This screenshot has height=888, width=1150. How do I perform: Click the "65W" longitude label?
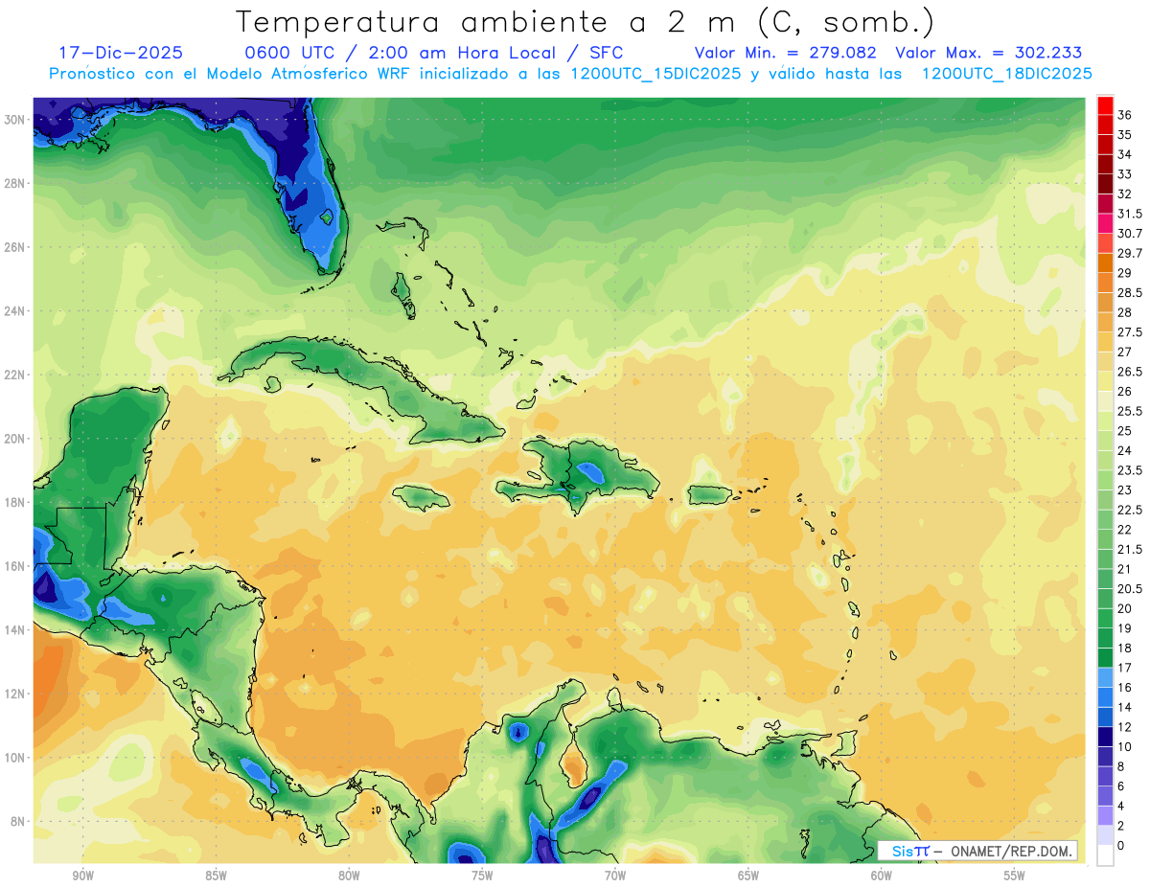click(748, 877)
